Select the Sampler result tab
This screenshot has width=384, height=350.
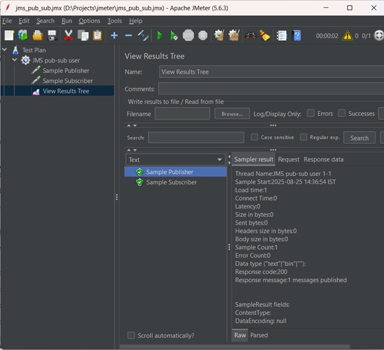(253, 159)
